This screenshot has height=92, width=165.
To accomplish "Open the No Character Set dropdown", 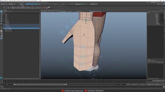I will coord(135,85).
